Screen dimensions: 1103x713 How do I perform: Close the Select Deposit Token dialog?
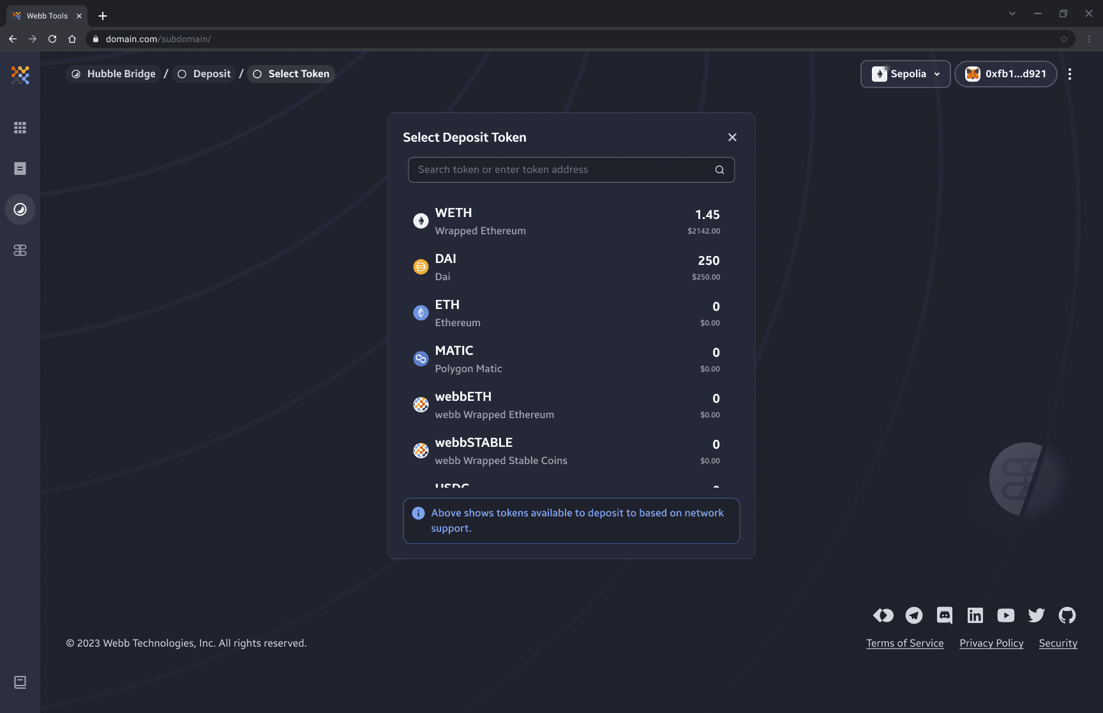click(732, 137)
